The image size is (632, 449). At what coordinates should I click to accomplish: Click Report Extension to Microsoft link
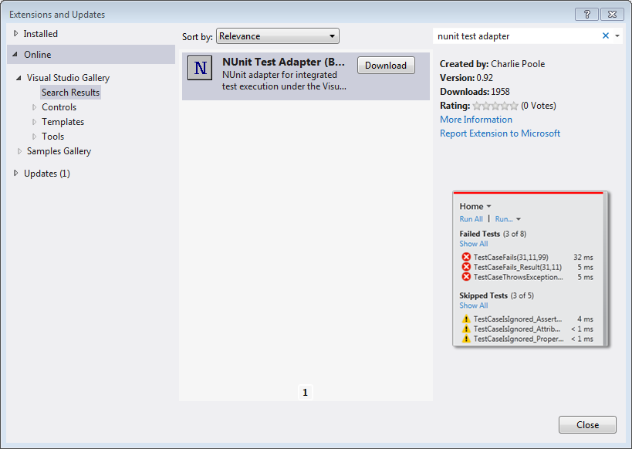coord(500,133)
